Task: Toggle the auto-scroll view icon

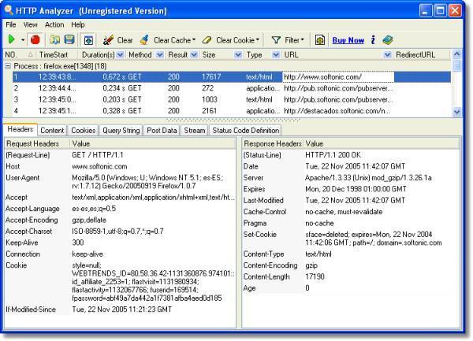Action: [88, 40]
